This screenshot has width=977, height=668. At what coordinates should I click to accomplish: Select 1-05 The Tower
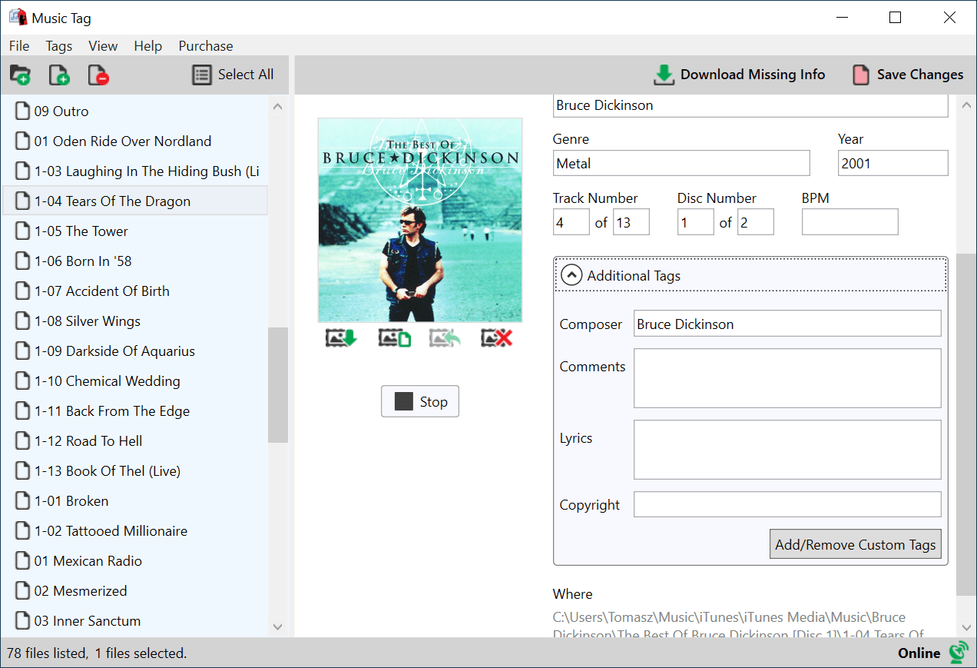pos(134,231)
